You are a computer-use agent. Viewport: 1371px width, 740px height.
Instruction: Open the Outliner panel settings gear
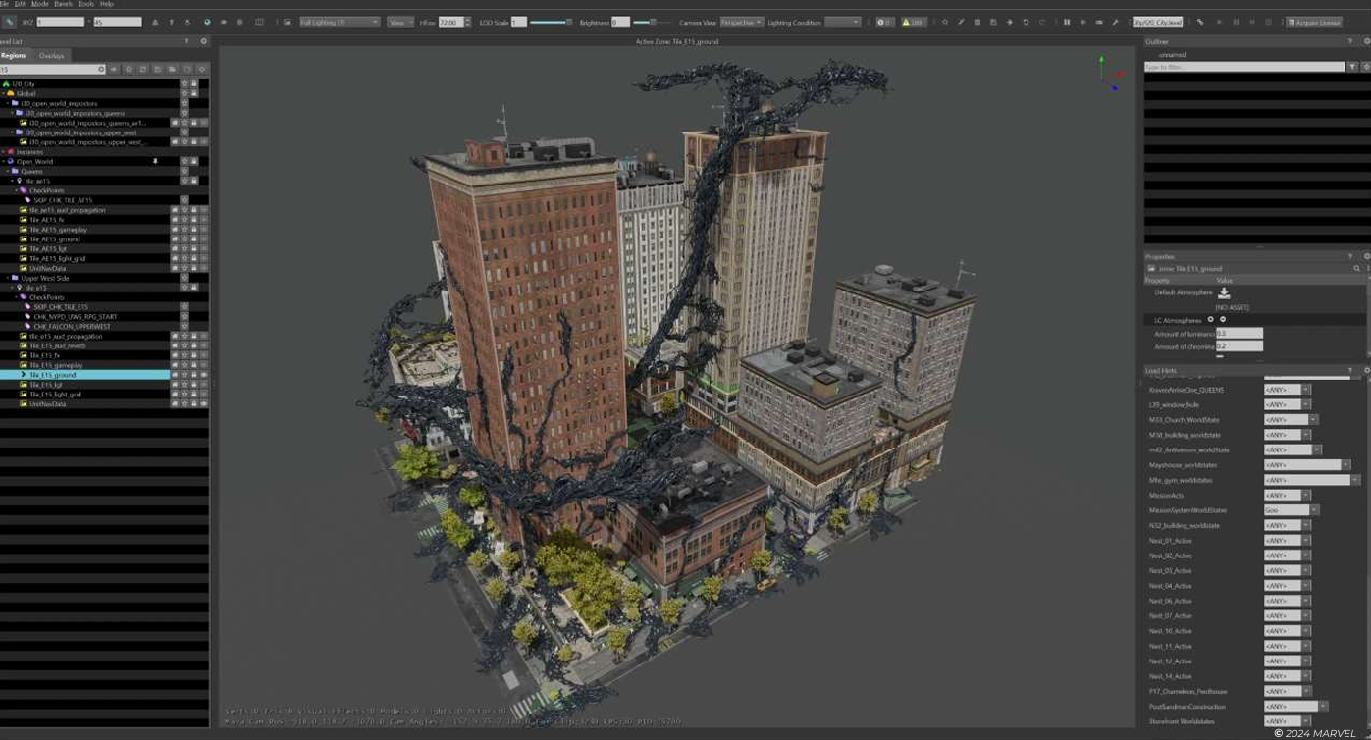1366,41
